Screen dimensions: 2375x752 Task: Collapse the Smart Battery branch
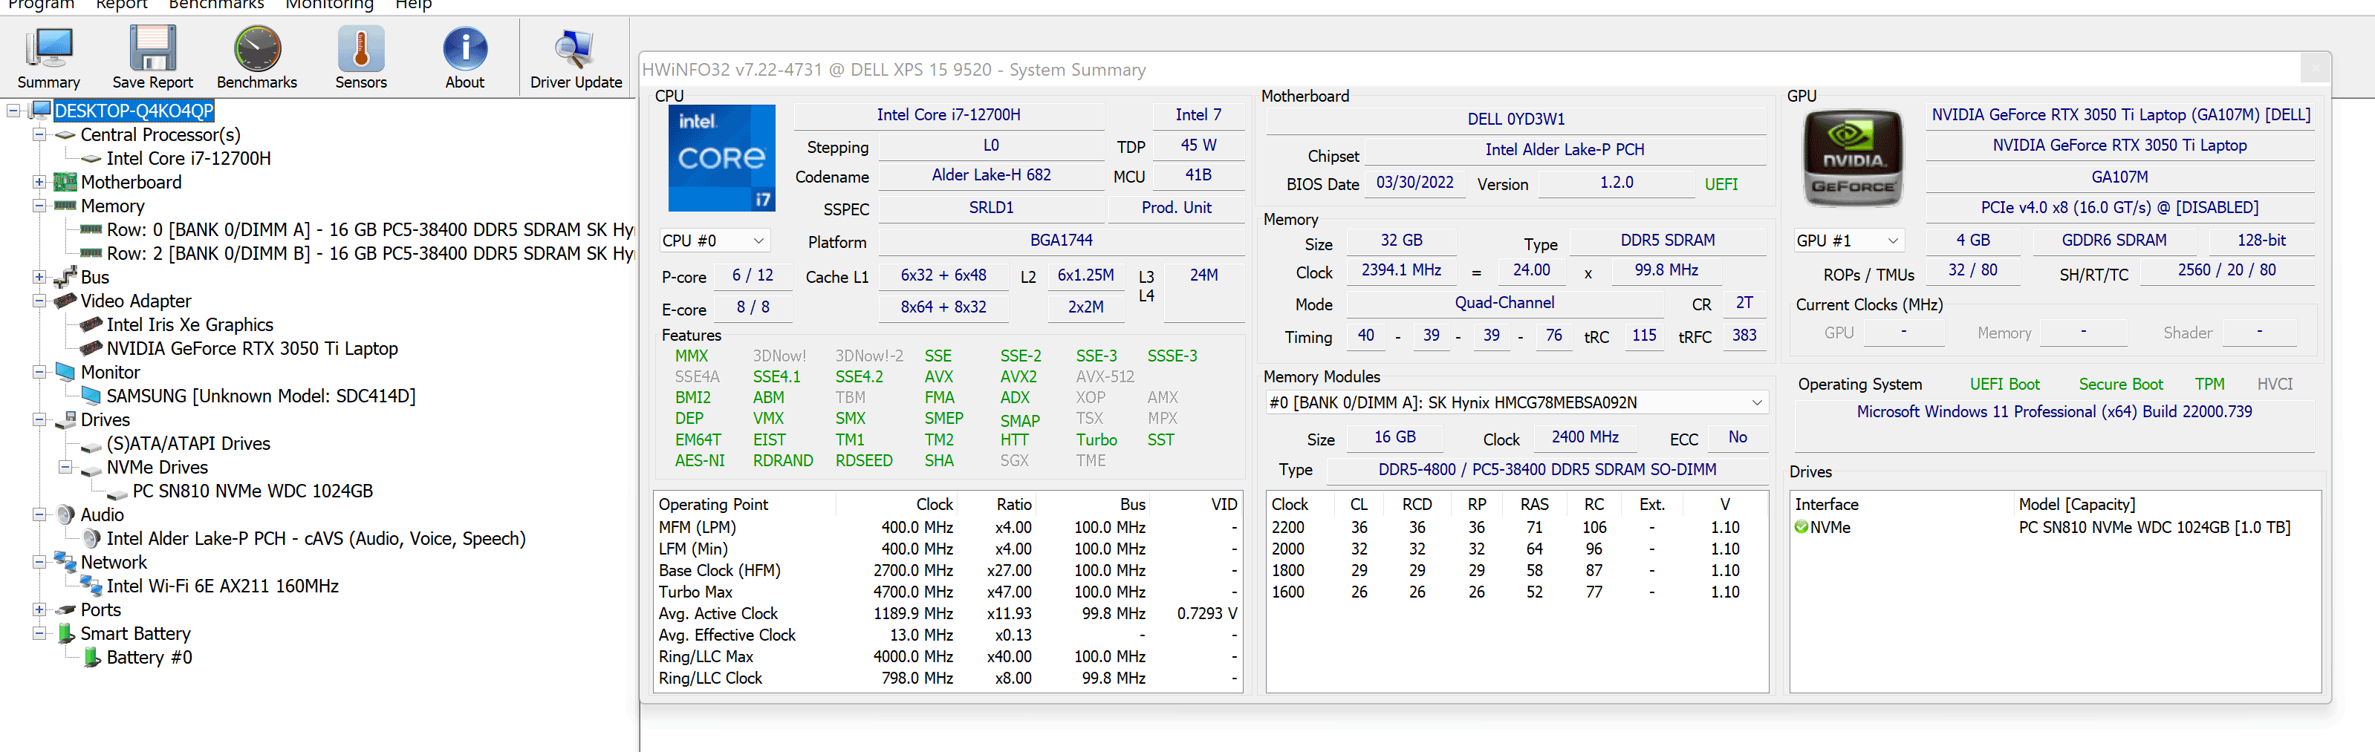[39, 633]
